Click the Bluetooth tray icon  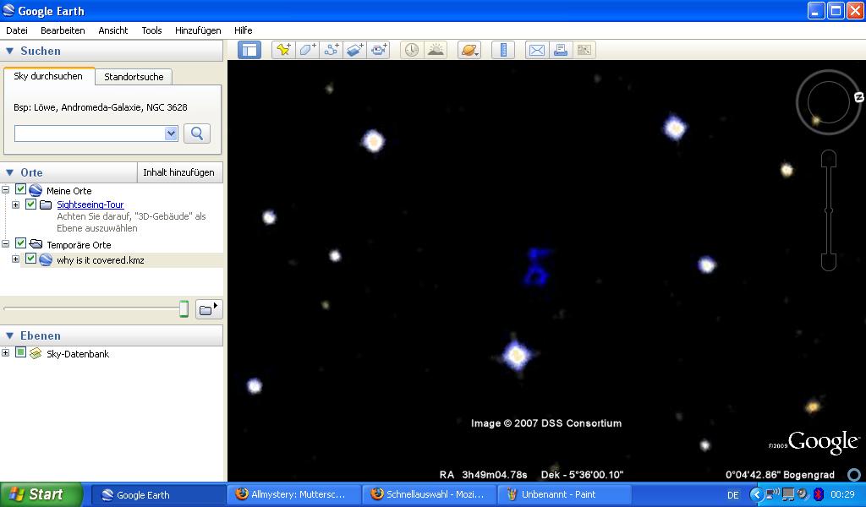[x=819, y=494]
